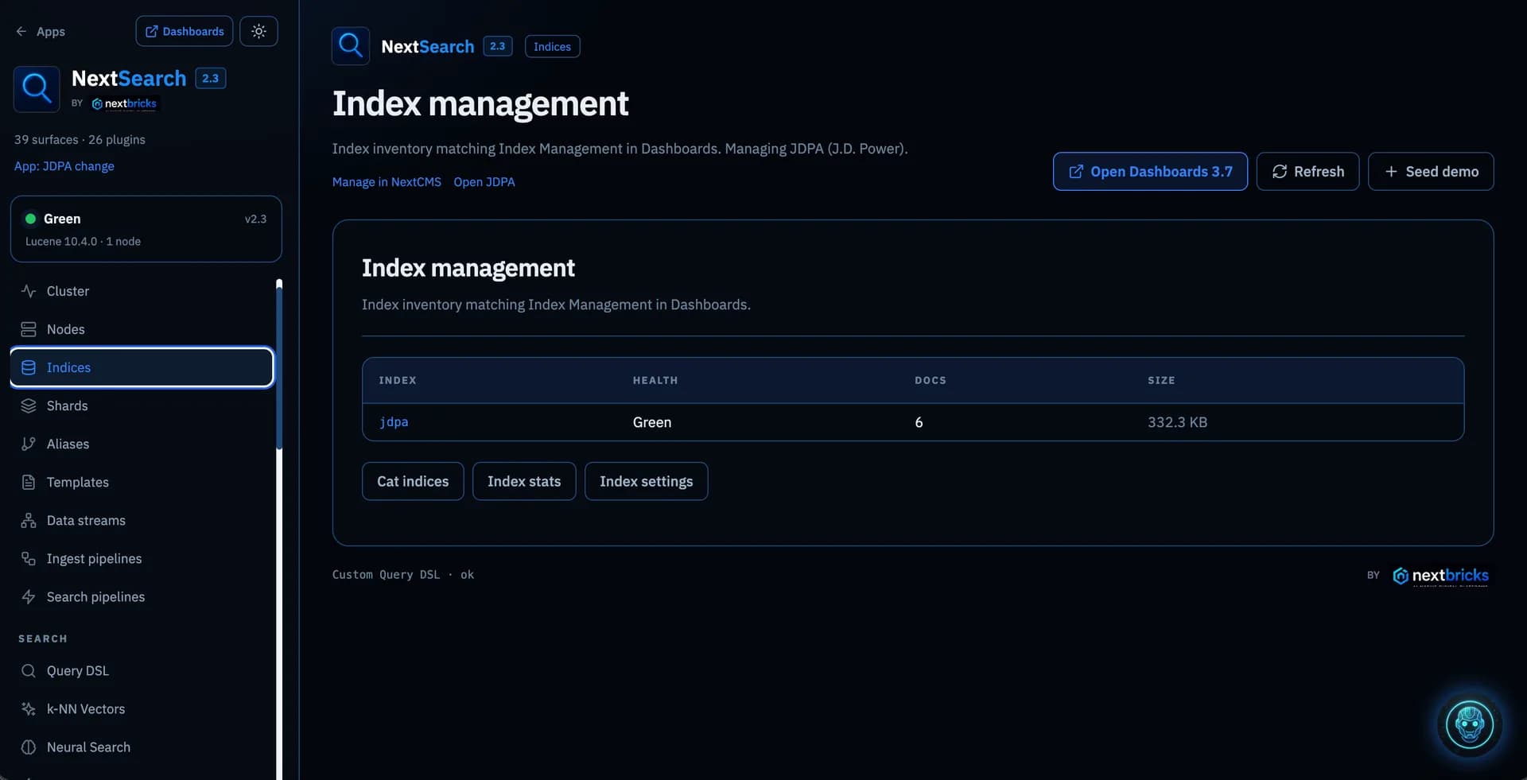Click the Aliases branch icon

(29, 444)
